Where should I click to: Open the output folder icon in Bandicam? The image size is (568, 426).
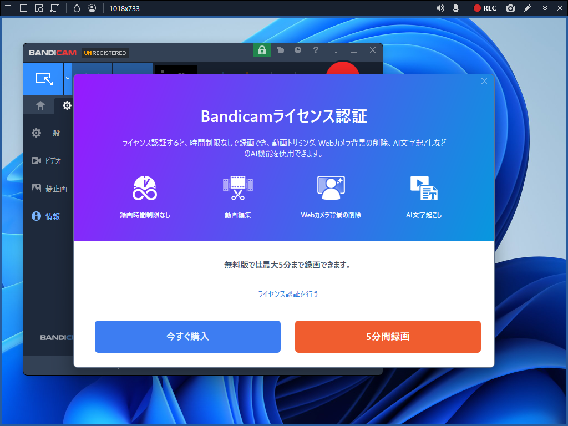(280, 50)
